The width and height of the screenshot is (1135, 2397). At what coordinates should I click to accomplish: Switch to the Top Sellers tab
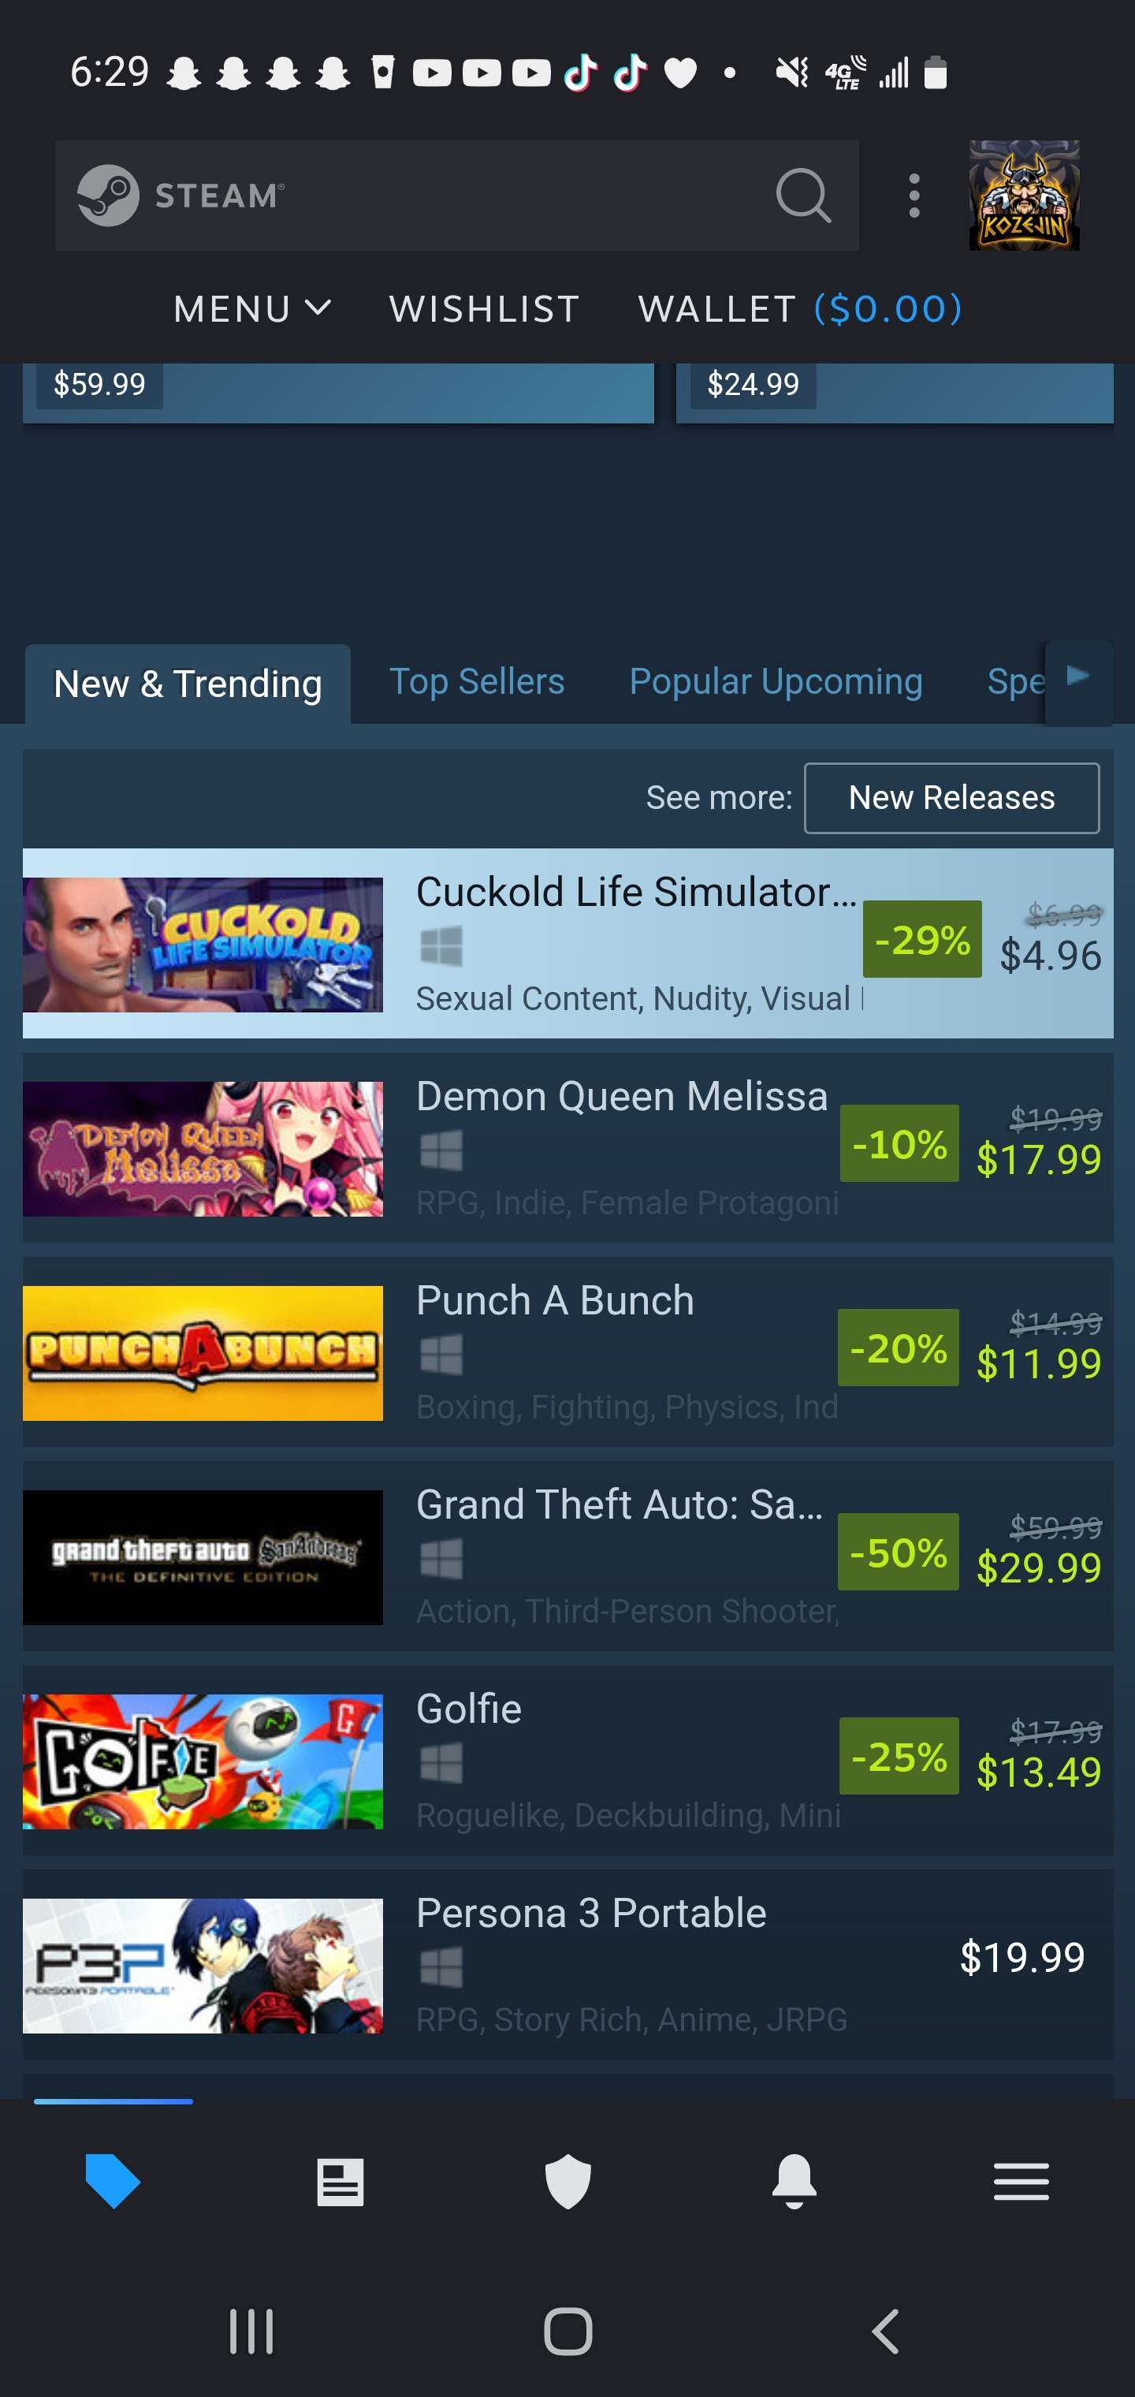[x=476, y=681]
